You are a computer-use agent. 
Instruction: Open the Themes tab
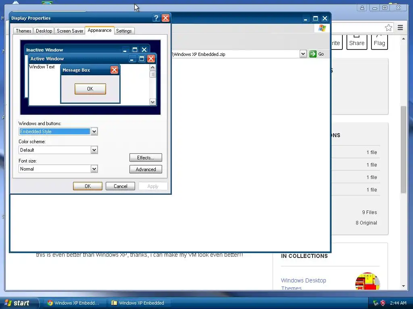click(x=23, y=31)
